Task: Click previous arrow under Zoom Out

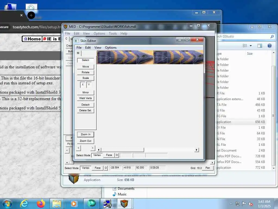Action: (x=78, y=148)
